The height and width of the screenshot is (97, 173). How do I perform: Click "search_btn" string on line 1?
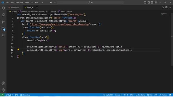coord(76,15)
